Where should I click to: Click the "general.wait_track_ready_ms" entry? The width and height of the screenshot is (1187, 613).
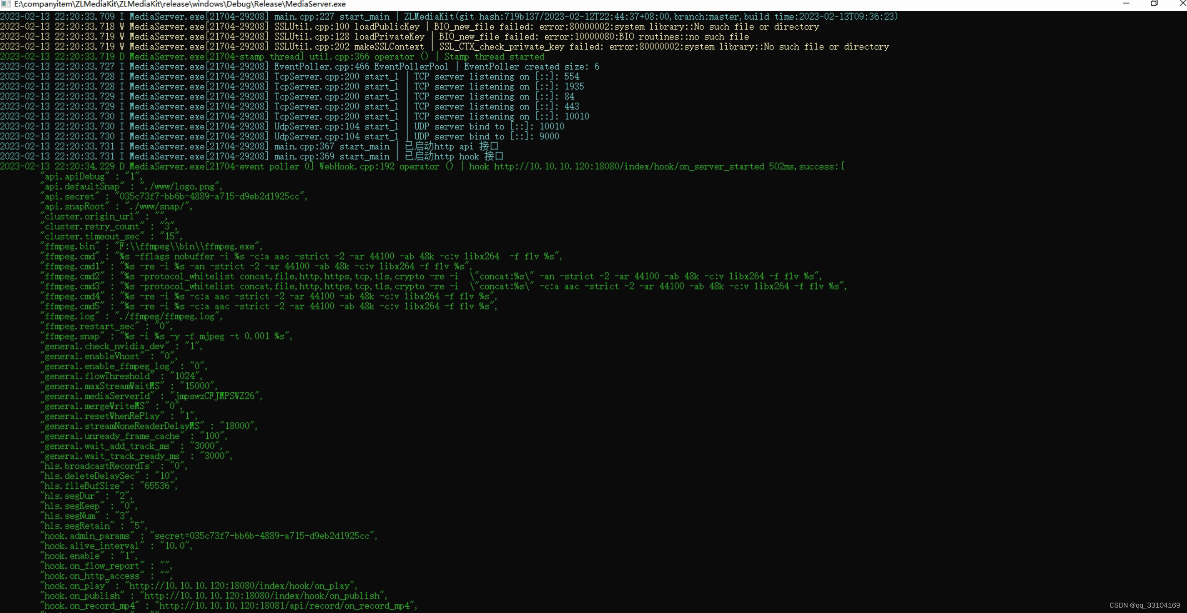point(137,456)
